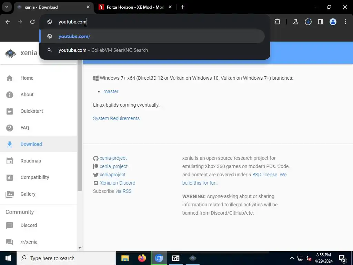Screen dimensions: 353x265
Task: Reload the page with the refresh icon
Action: click(x=32, y=22)
